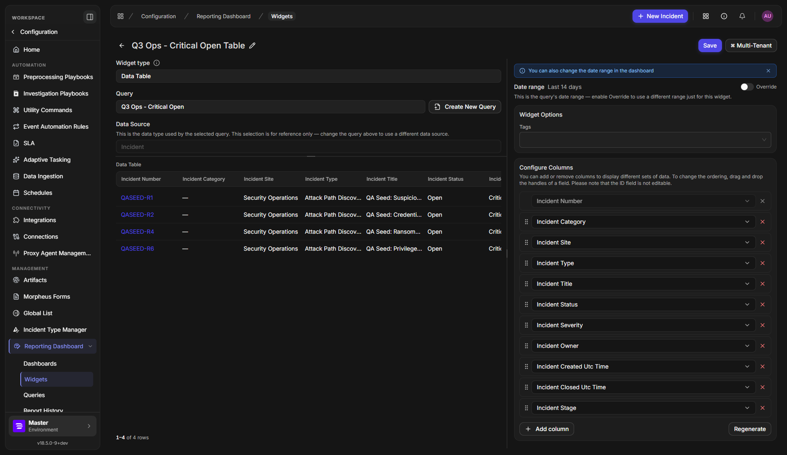Click the breadcrumb home grid icon
Image resolution: width=787 pixels, height=455 pixels.
[x=121, y=16]
